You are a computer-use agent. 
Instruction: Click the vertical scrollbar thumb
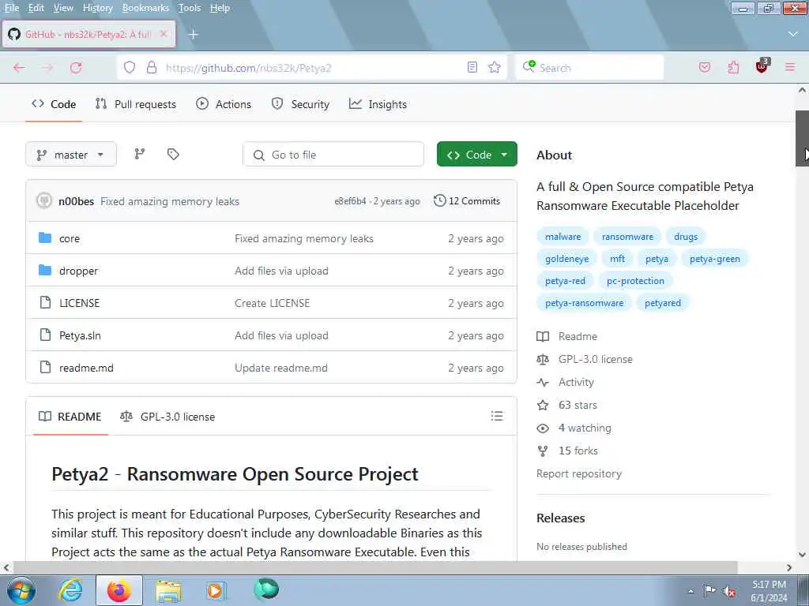[802, 138]
